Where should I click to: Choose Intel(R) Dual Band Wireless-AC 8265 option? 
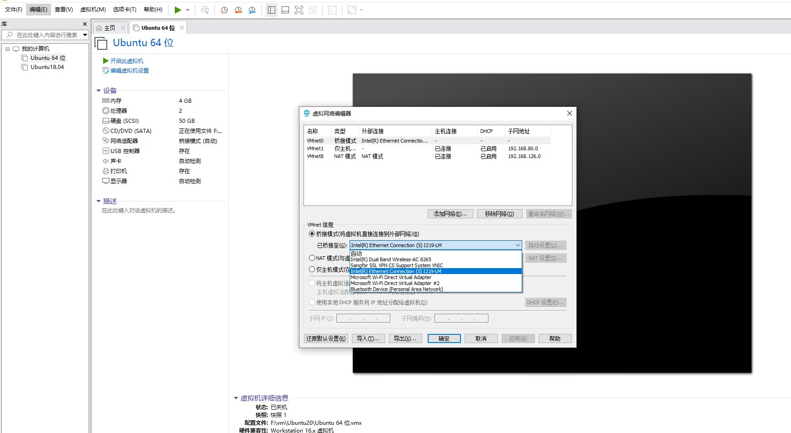click(x=435, y=259)
